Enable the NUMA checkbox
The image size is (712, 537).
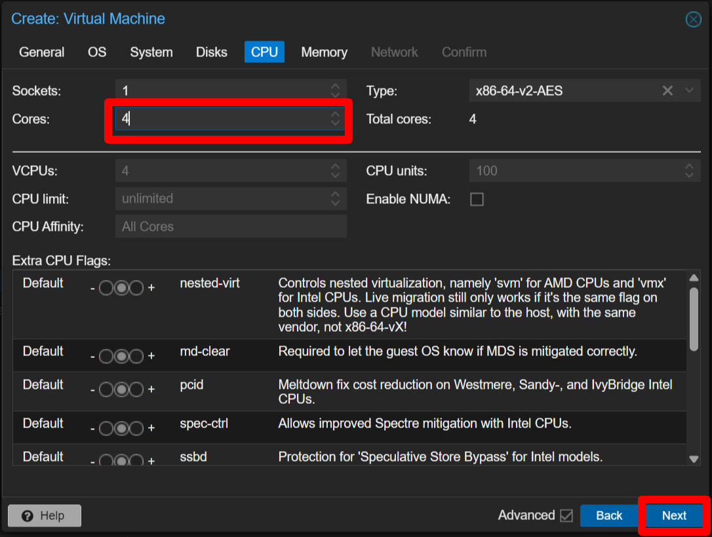point(477,199)
